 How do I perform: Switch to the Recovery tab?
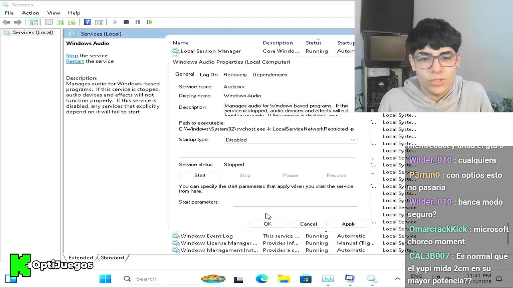(235, 74)
